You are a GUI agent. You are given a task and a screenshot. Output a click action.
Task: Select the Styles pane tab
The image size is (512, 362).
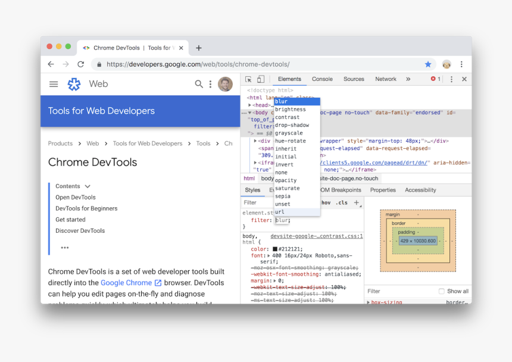(252, 190)
